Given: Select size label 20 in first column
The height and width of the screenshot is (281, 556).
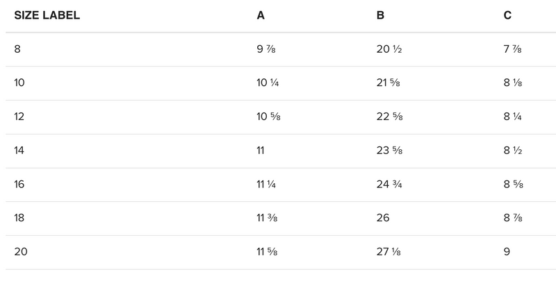Looking at the screenshot, I should click(20, 253).
